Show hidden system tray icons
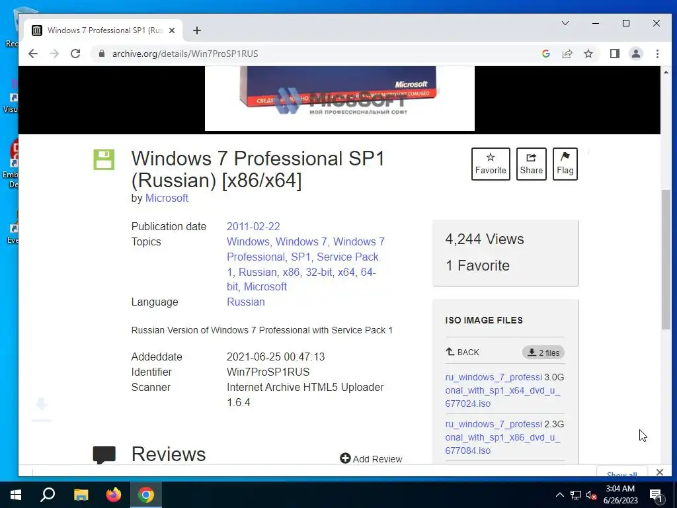Viewport: 677px width, 508px height. (559, 495)
